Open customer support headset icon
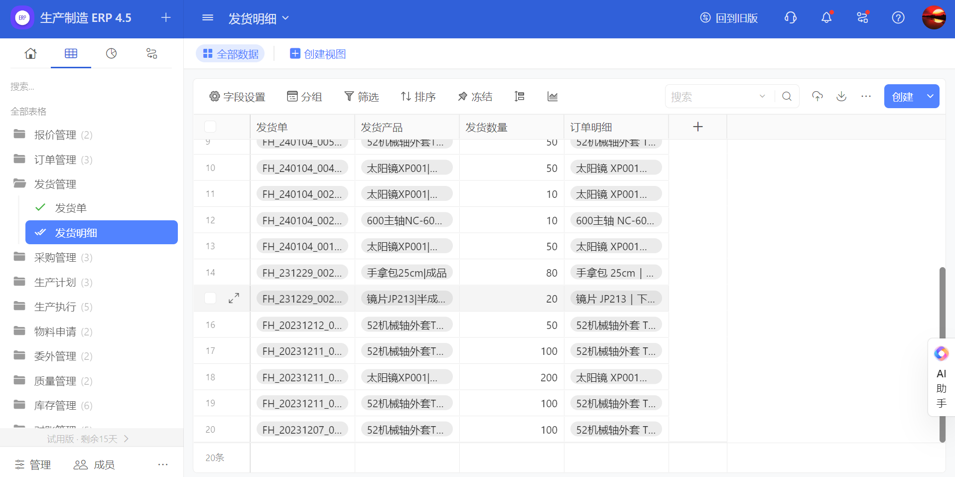 pyautogui.click(x=791, y=18)
